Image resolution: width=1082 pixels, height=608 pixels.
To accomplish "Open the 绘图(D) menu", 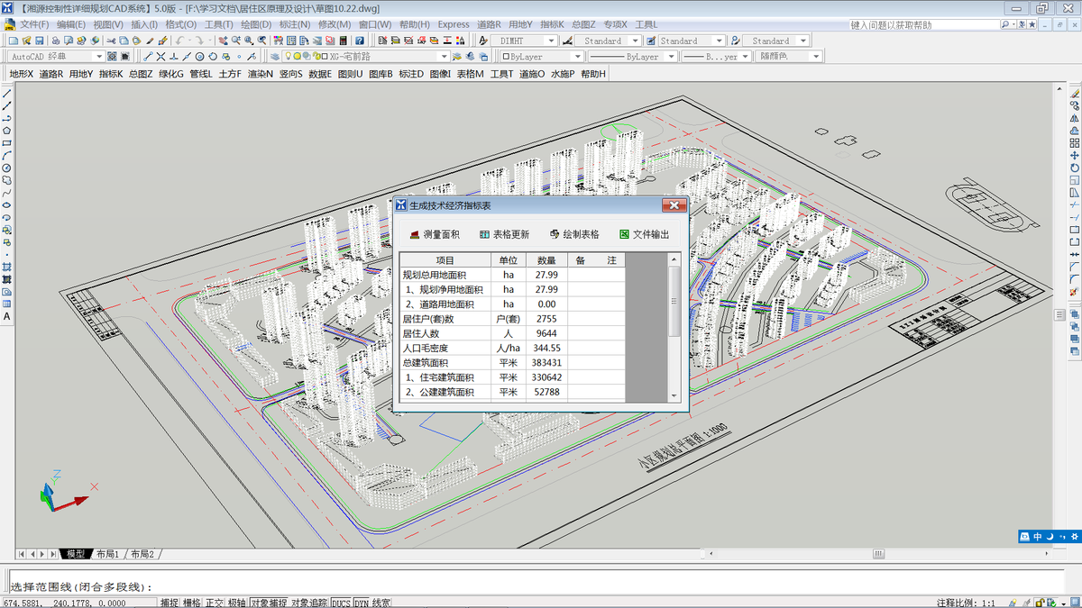I will pyautogui.click(x=256, y=24).
